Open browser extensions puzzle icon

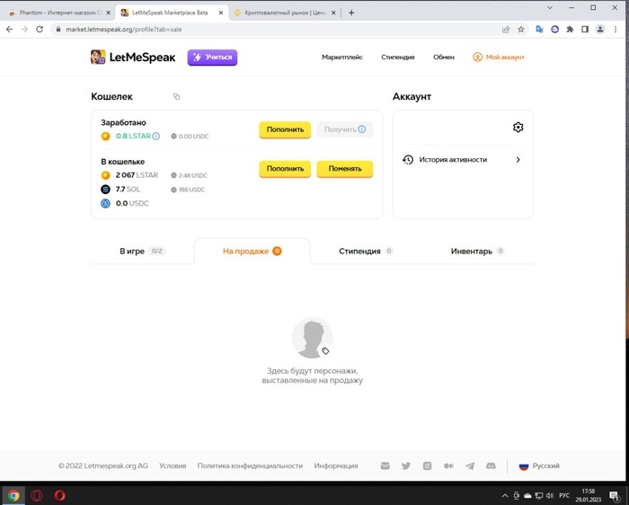coord(570,30)
